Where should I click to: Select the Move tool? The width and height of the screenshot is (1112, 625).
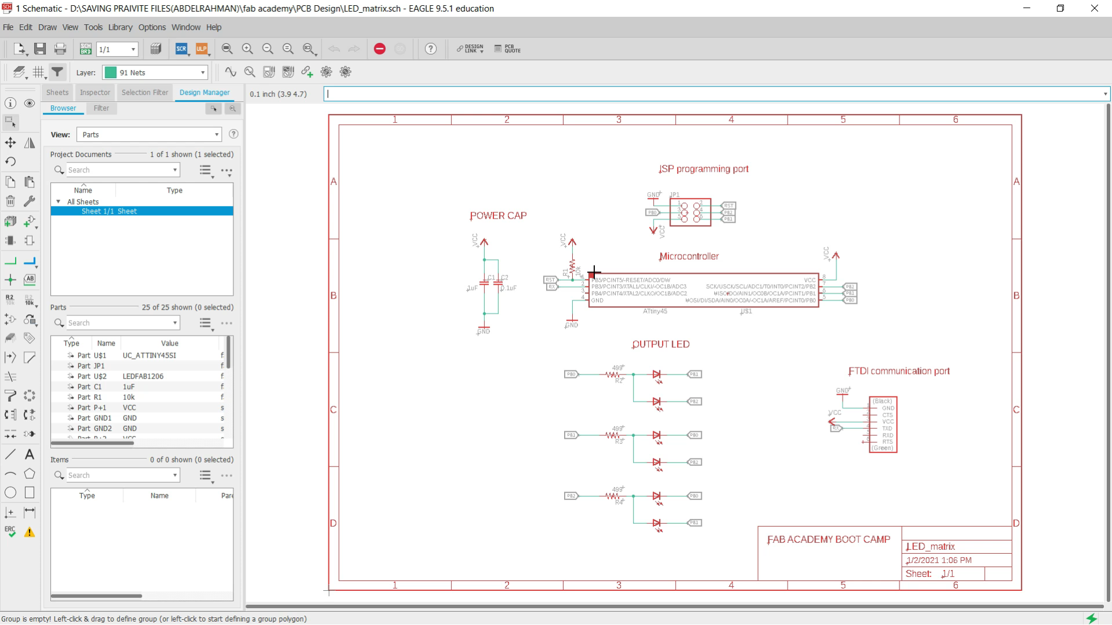(x=10, y=142)
